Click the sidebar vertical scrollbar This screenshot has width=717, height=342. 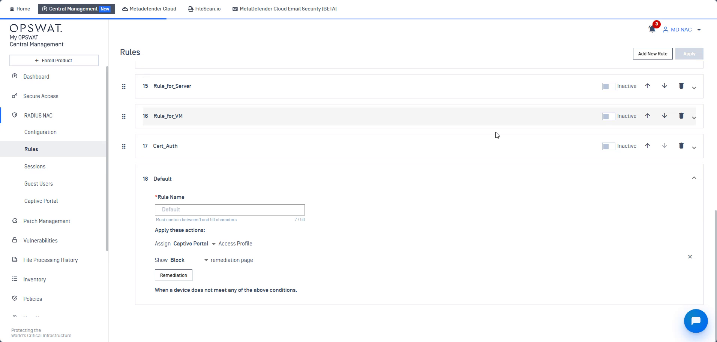(x=107, y=159)
